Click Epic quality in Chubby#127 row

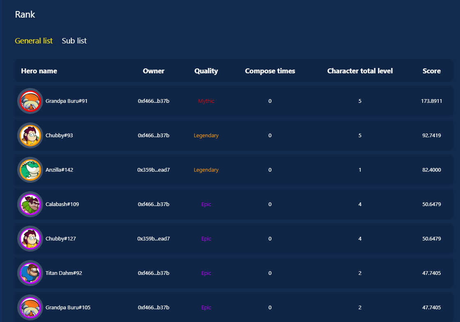pyautogui.click(x=206, y=239)
